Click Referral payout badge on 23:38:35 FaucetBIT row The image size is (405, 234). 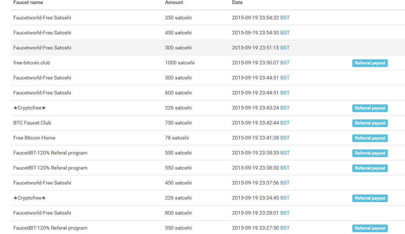(370, 153)
